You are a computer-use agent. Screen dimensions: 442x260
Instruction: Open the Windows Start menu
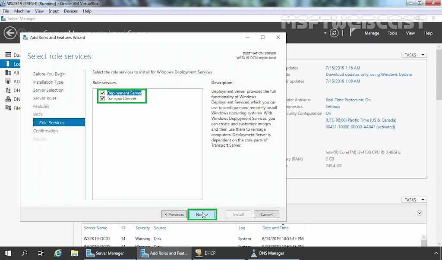(8, 253)
